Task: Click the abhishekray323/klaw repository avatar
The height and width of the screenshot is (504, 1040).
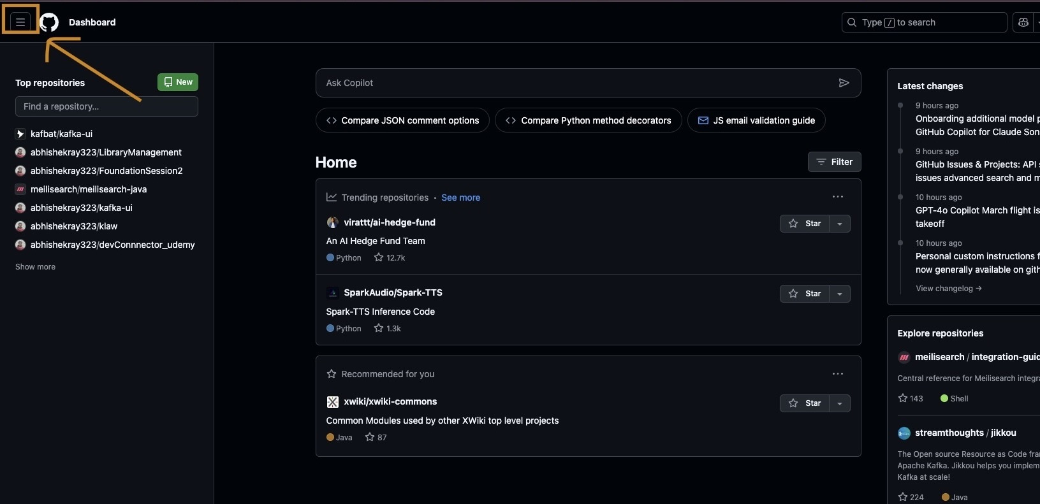Action: click(x=20, y=226)
